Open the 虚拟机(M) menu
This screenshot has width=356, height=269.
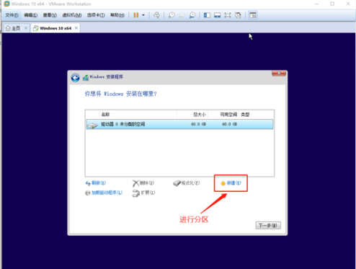(72, 15)
